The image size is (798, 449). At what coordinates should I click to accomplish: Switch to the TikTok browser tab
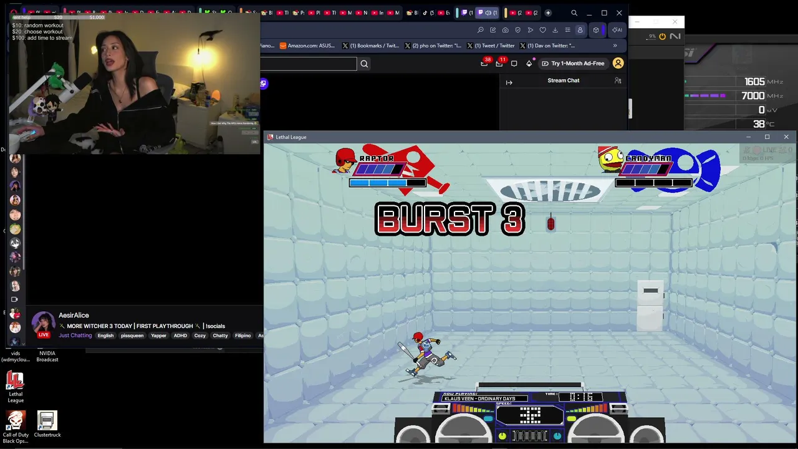[428, 12]
